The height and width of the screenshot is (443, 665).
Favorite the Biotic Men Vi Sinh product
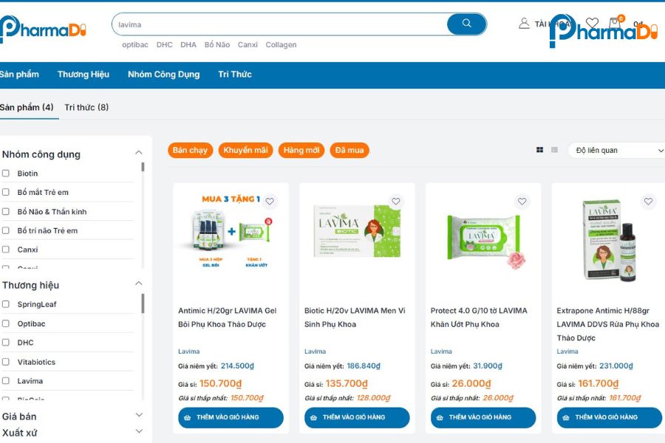396,202
